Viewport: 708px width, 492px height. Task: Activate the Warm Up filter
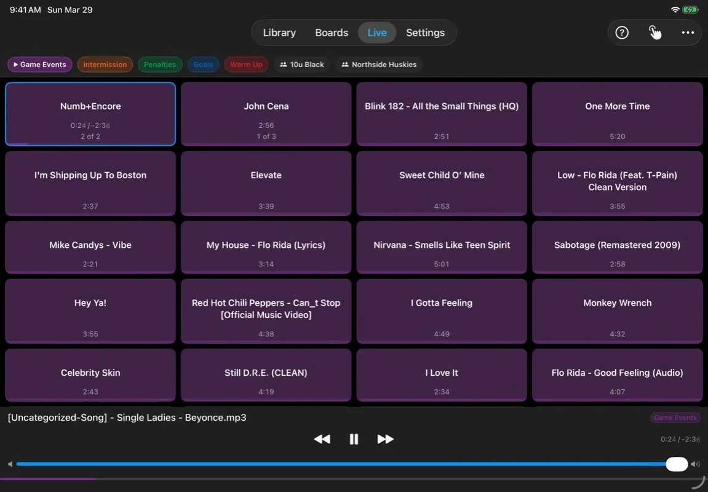click(246, 64)
